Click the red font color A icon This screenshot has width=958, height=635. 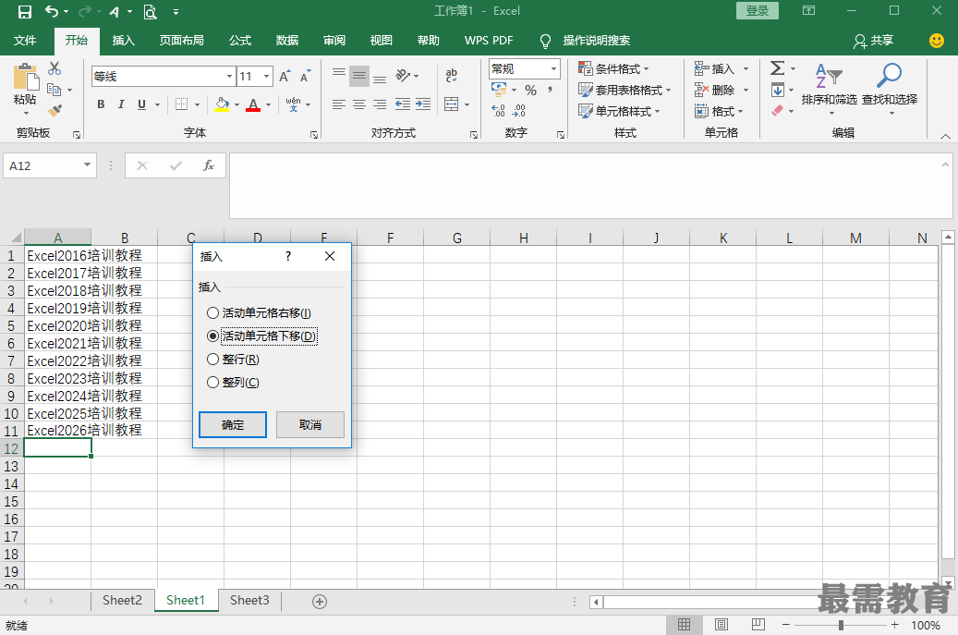[253, 104]
